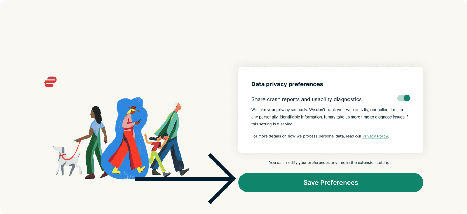Image resolution: width=467 pixels, height=214 pixels.
Task: Click the "For more details" sentence text
Action: click(x=306, y=136)
